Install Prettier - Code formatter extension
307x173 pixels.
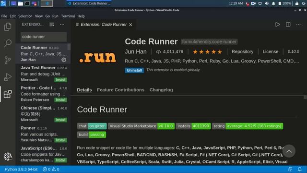click(61, 100)
